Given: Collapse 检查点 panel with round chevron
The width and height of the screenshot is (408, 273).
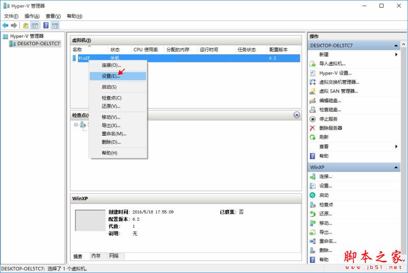Looking at the screenshot, I should coord(297,115).
